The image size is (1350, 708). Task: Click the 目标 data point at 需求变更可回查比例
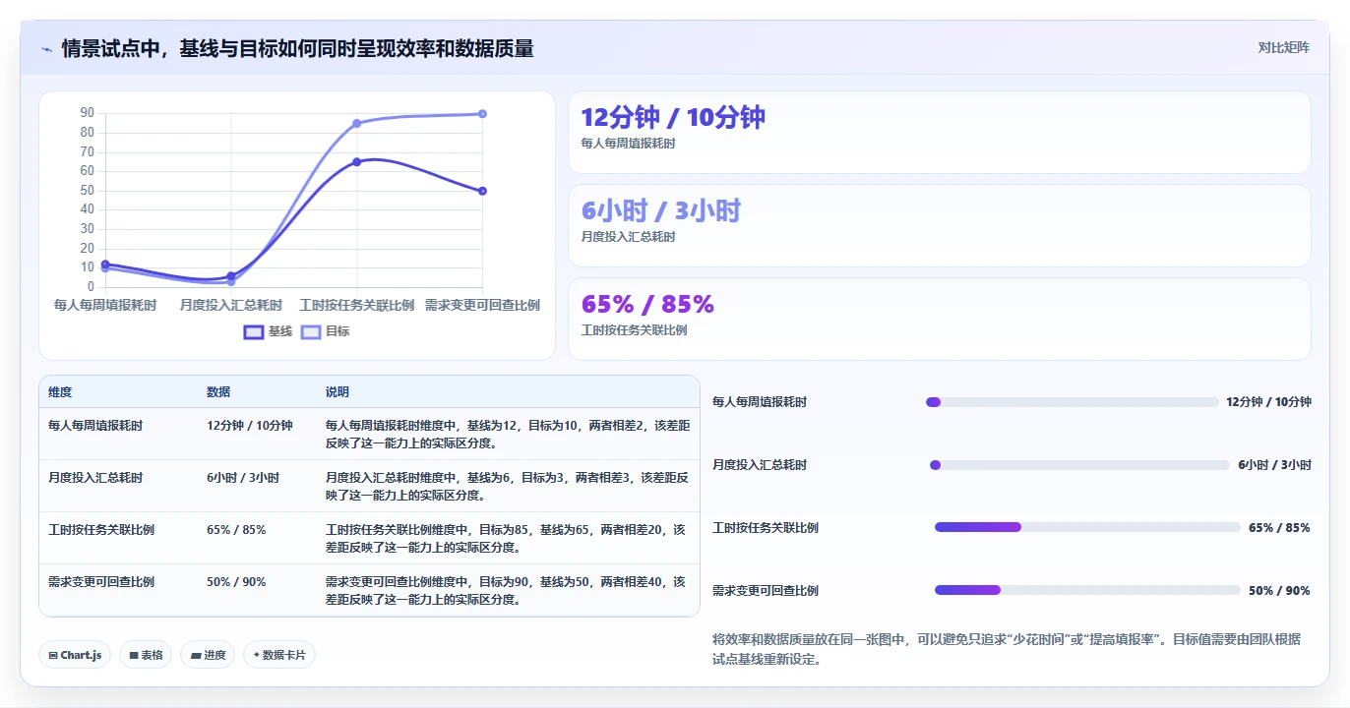point(482,114)
